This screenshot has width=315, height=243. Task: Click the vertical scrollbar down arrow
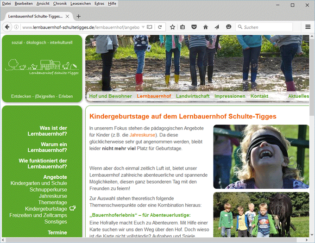(x=312, y=235)
